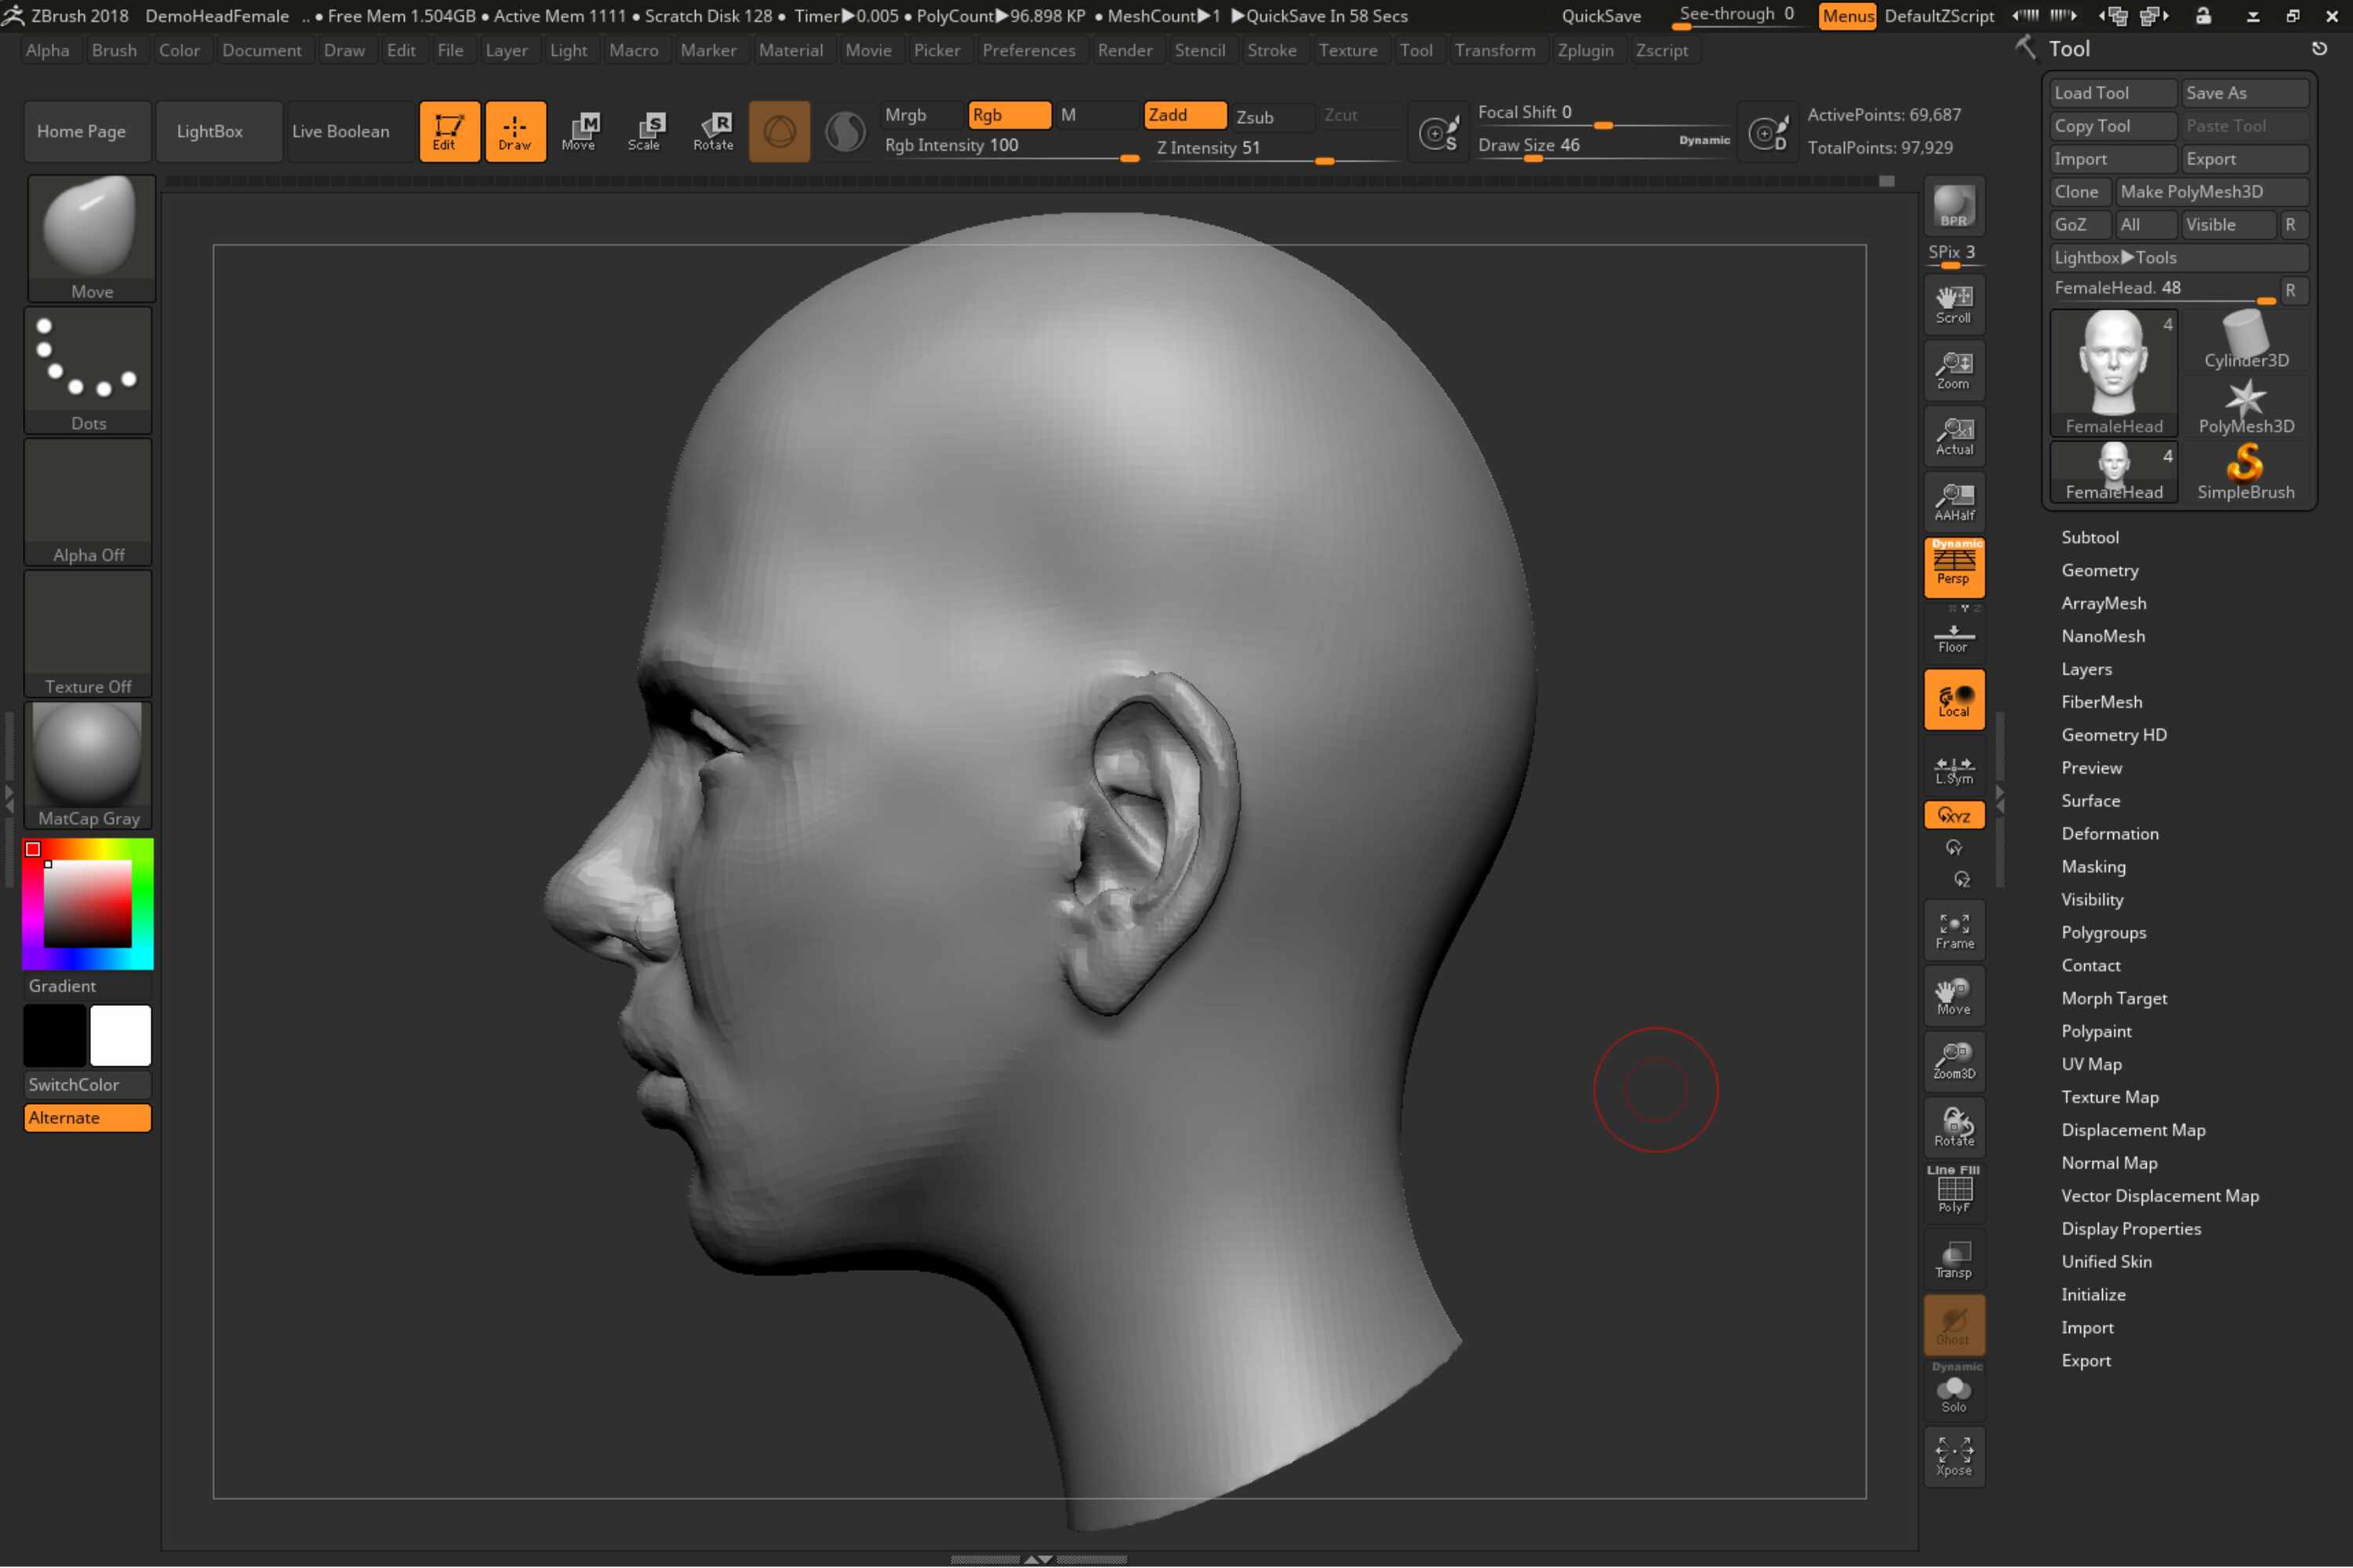Click the LightBox button
This screenshot has height=1568, width=2353.
pos(210,131)
